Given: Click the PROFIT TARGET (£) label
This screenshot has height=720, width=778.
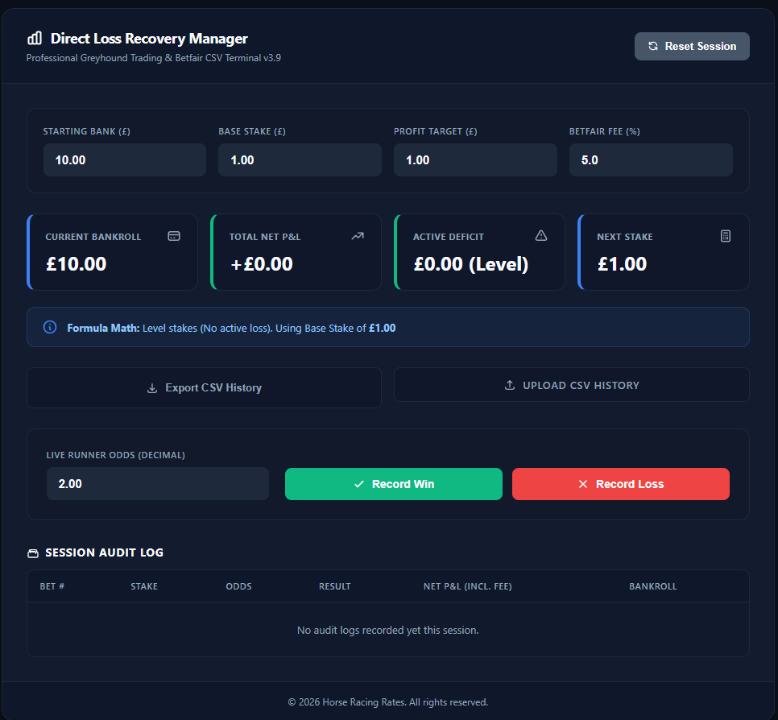Looking at the screenshot, I should tap(435, 131).
